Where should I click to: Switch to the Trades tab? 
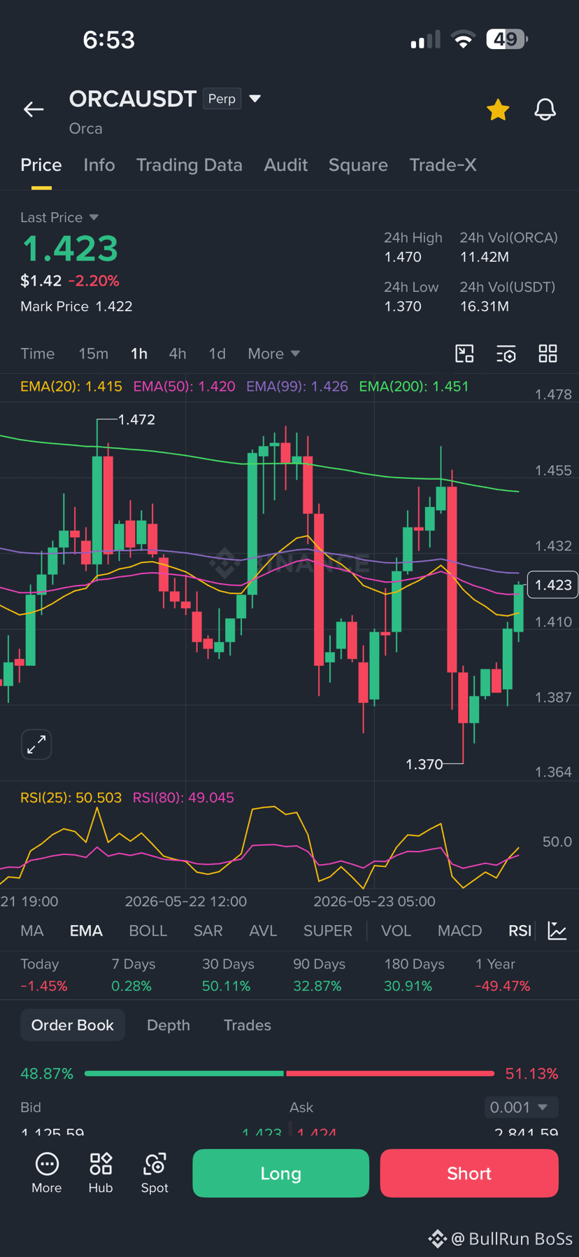pos(248,1025)
